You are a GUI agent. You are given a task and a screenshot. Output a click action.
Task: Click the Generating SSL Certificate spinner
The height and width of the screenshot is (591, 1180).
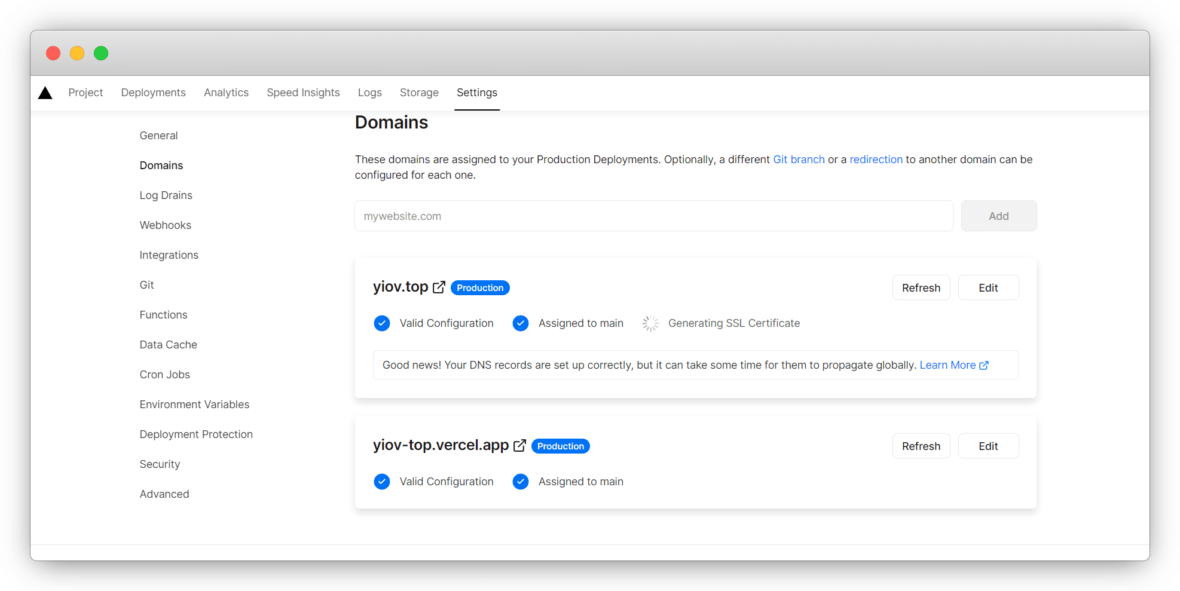pyautogui.click(x=650, y=323)
